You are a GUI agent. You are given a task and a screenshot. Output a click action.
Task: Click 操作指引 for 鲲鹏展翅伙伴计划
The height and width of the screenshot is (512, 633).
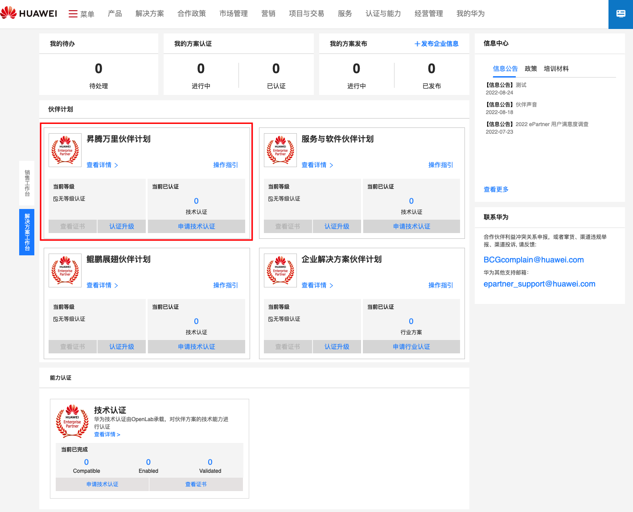(226, 285)
